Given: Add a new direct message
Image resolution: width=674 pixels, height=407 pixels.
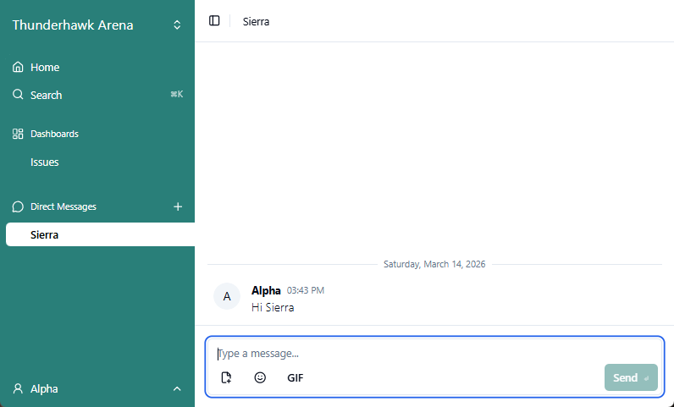Looking at the screenshot, I should [x=178, y=206].
